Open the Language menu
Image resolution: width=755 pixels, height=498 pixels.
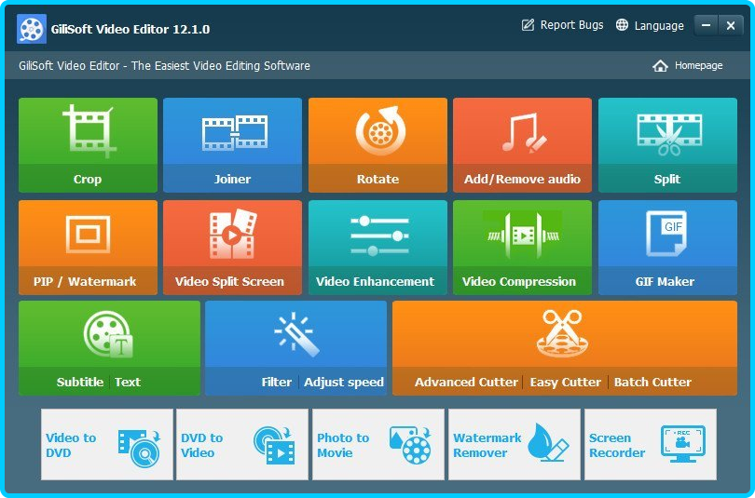click(x=650, y=26)
